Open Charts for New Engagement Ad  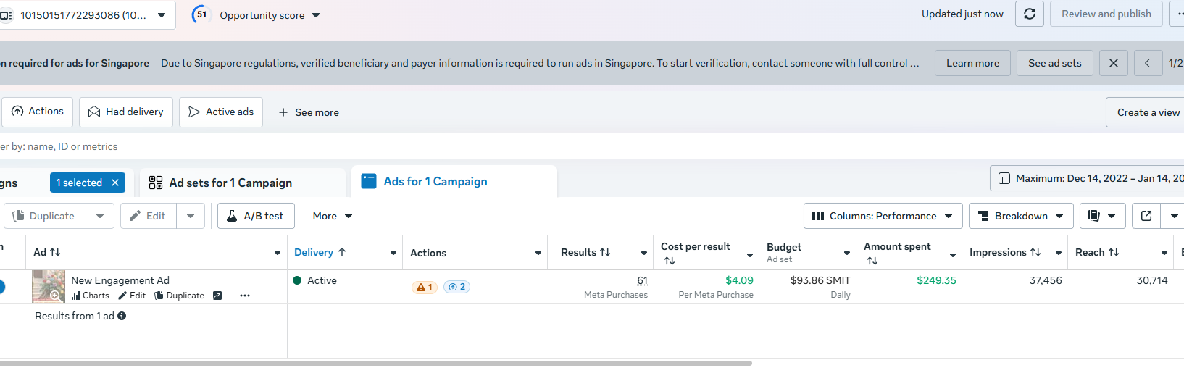point(91,296)
